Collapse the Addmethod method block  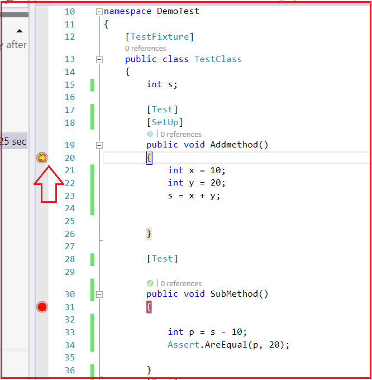pos(99,145)
